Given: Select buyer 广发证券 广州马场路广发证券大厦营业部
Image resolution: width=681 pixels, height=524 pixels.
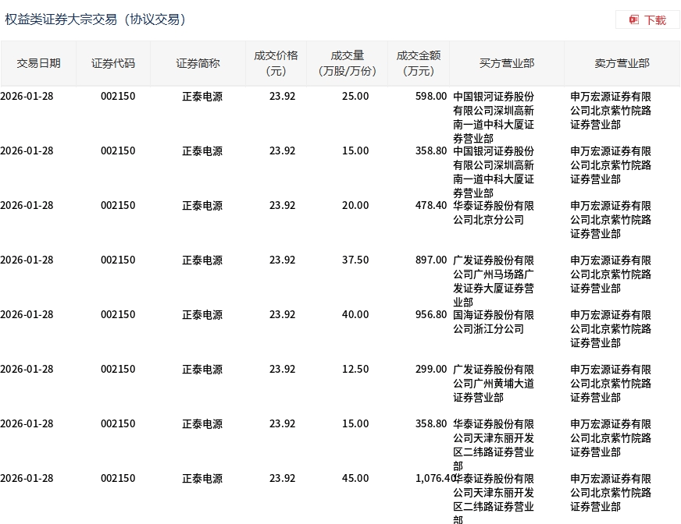Looking at the screenshot, I should tap(494, 281).
